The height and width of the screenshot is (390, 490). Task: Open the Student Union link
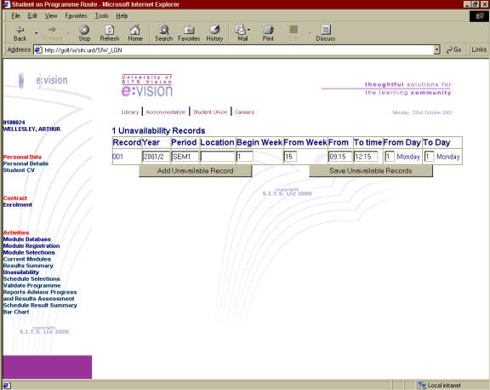[210, 112]
